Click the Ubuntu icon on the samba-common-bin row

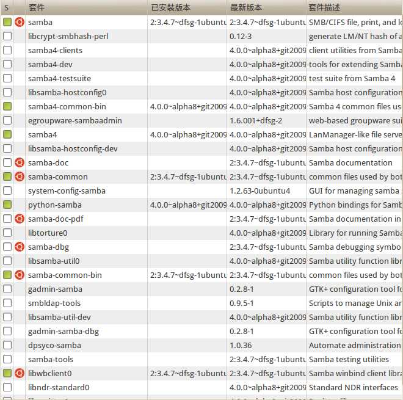tap(20, 275)
